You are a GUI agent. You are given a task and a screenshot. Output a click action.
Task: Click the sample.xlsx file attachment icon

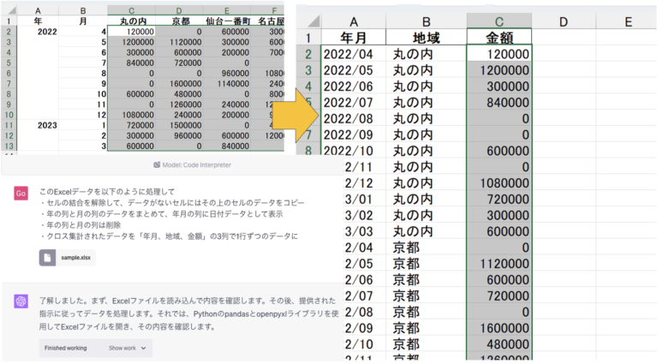(49, 257)
